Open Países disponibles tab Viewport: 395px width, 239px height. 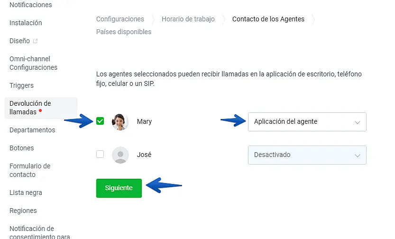(124, 32)
